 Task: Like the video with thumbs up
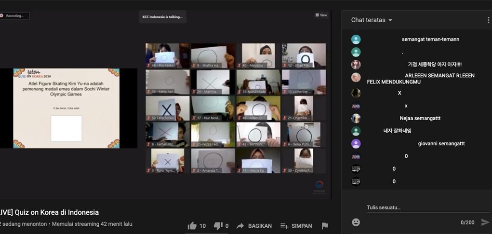[x=192, y=226]
